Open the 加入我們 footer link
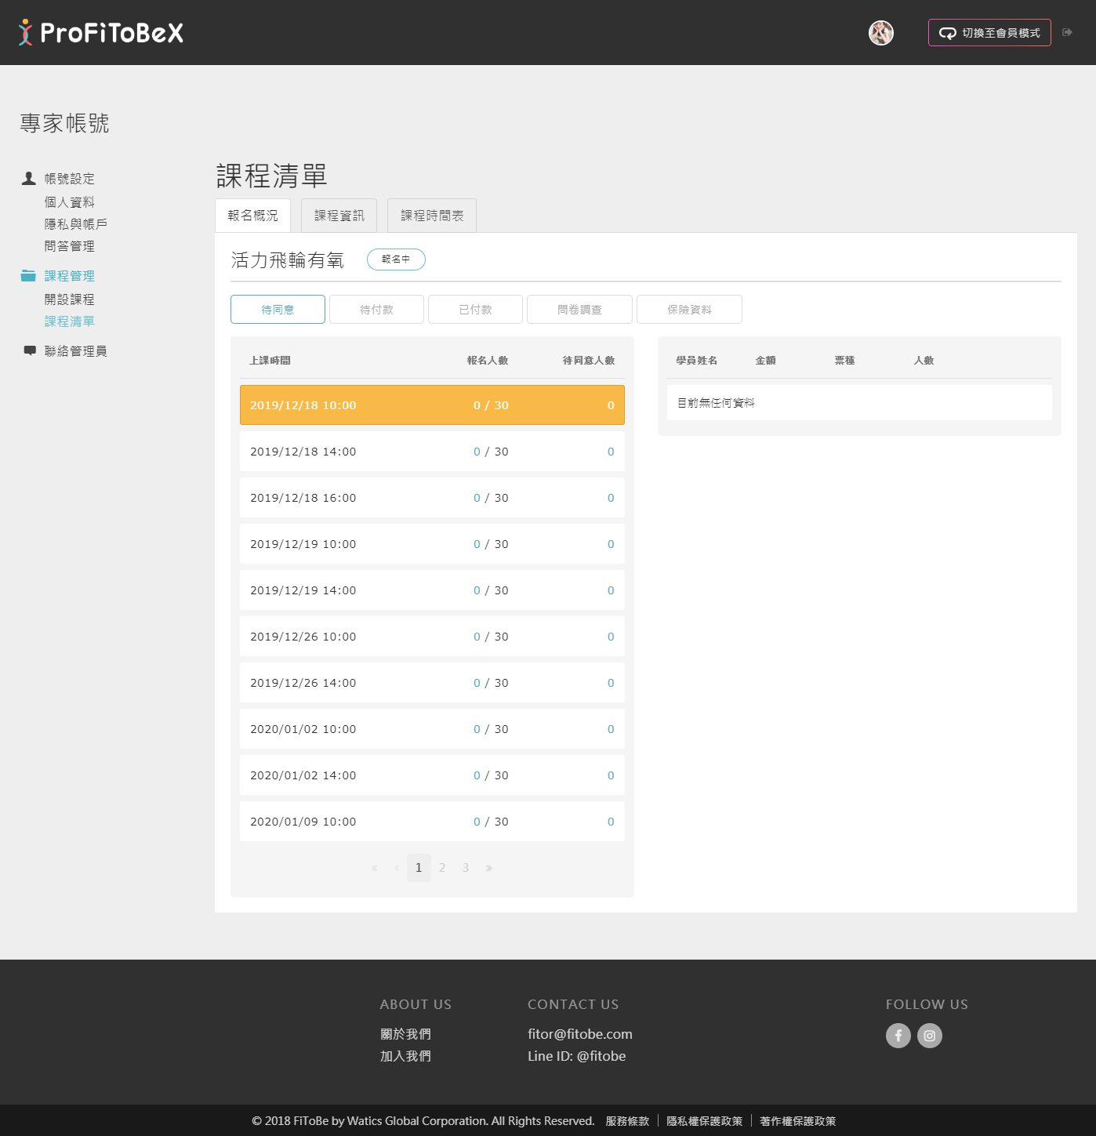 tap(405, 1056)
